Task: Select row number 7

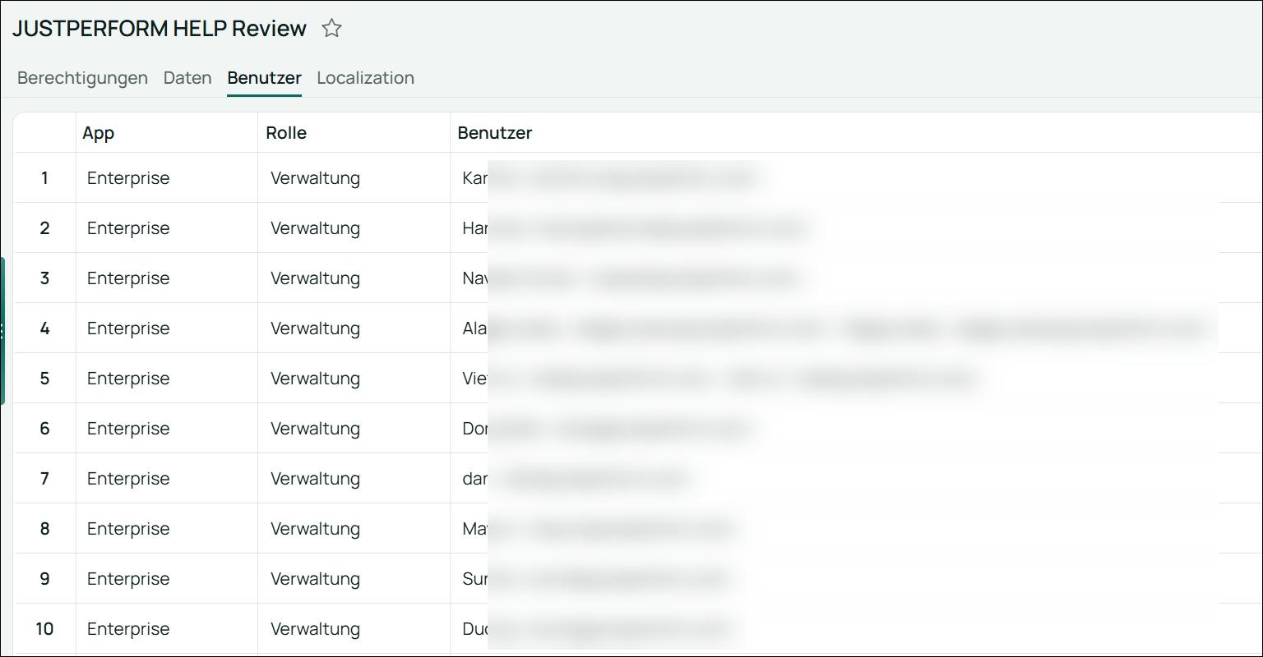Action: [x=44, y=478]
